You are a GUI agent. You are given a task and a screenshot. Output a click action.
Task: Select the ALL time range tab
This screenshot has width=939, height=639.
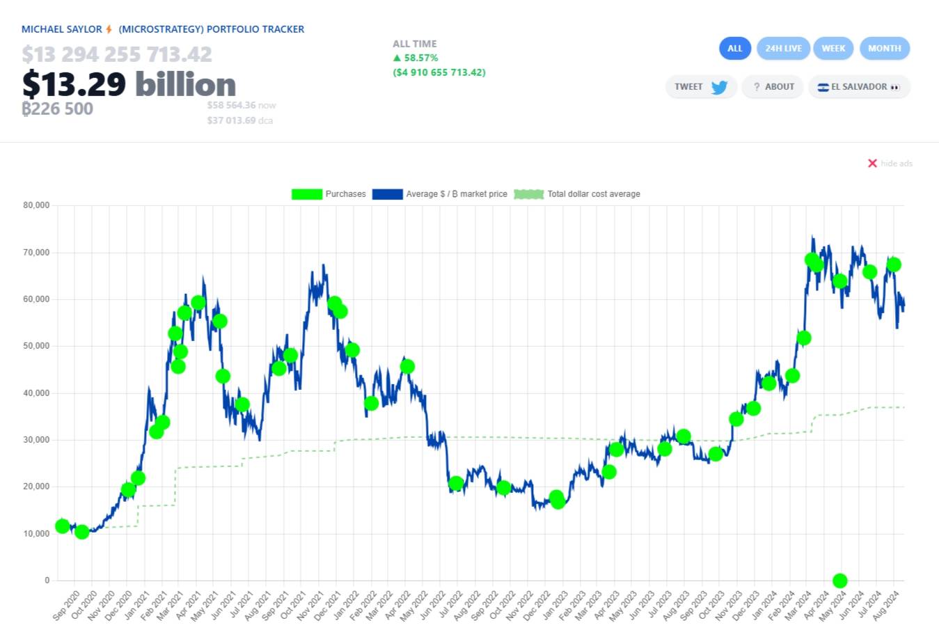click(x=734, y=48)
